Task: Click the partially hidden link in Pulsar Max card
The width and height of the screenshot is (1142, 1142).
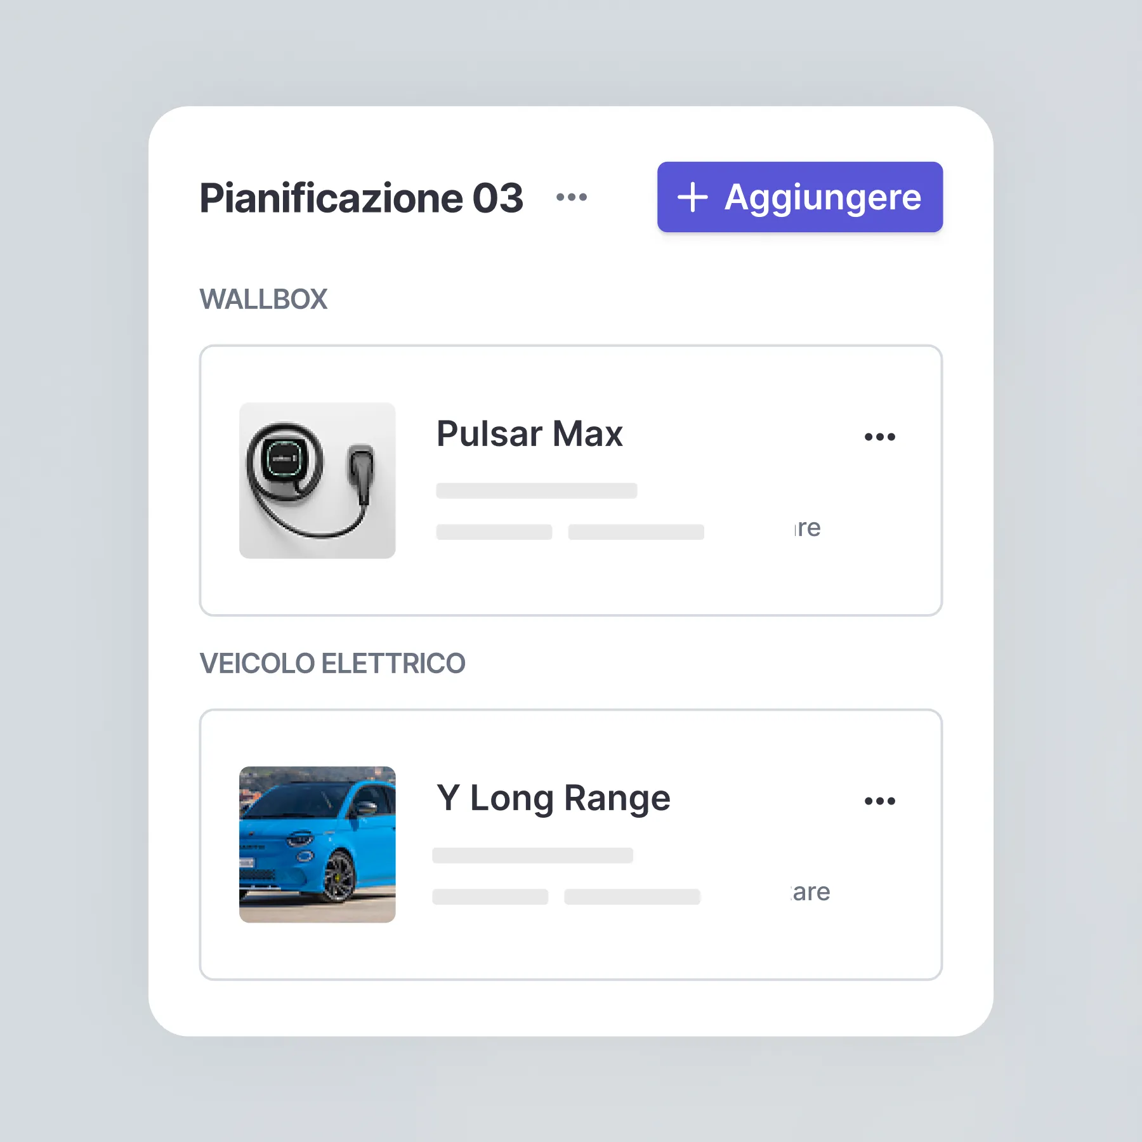Action: pyautogui.click(x=807, y=528)
